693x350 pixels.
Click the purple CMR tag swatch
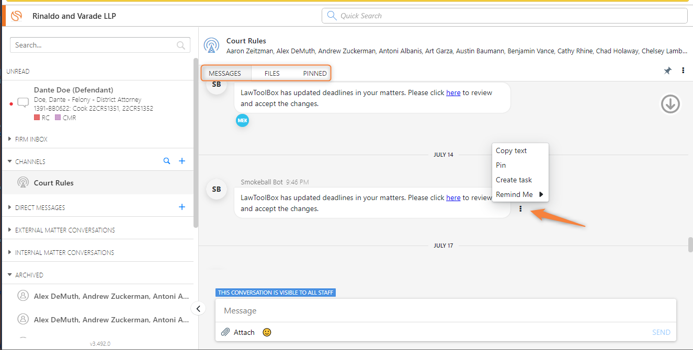click(x=58, y=118)
